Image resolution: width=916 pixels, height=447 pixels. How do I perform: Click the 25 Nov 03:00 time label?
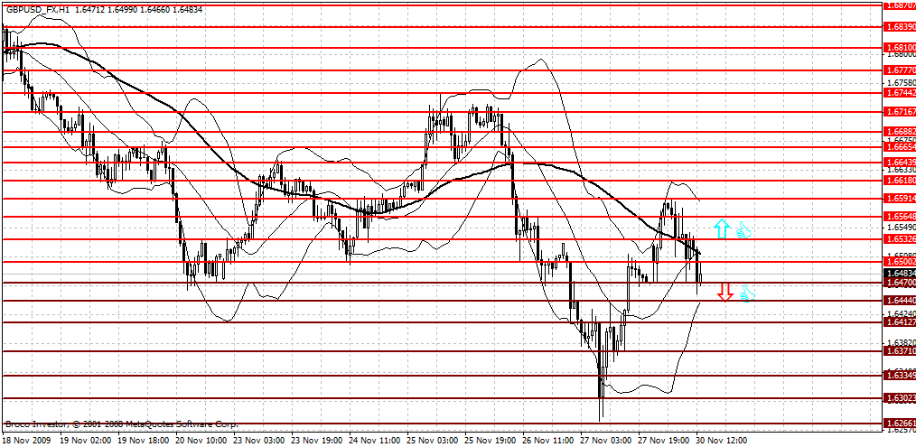coord(433,440)
